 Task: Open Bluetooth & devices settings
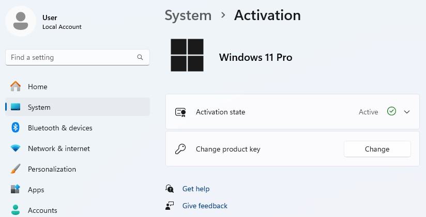tap(78, 128)
